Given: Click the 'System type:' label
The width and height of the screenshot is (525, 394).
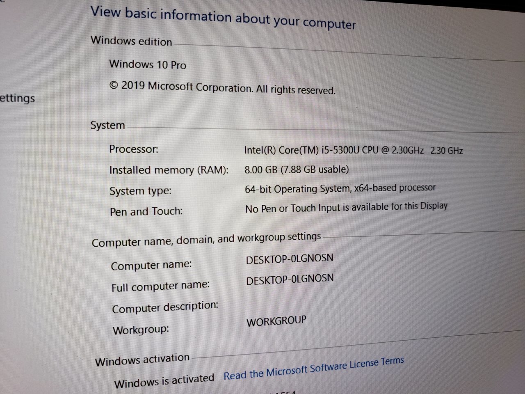Looking at the screenshot, I should click(x=140, y=191).
